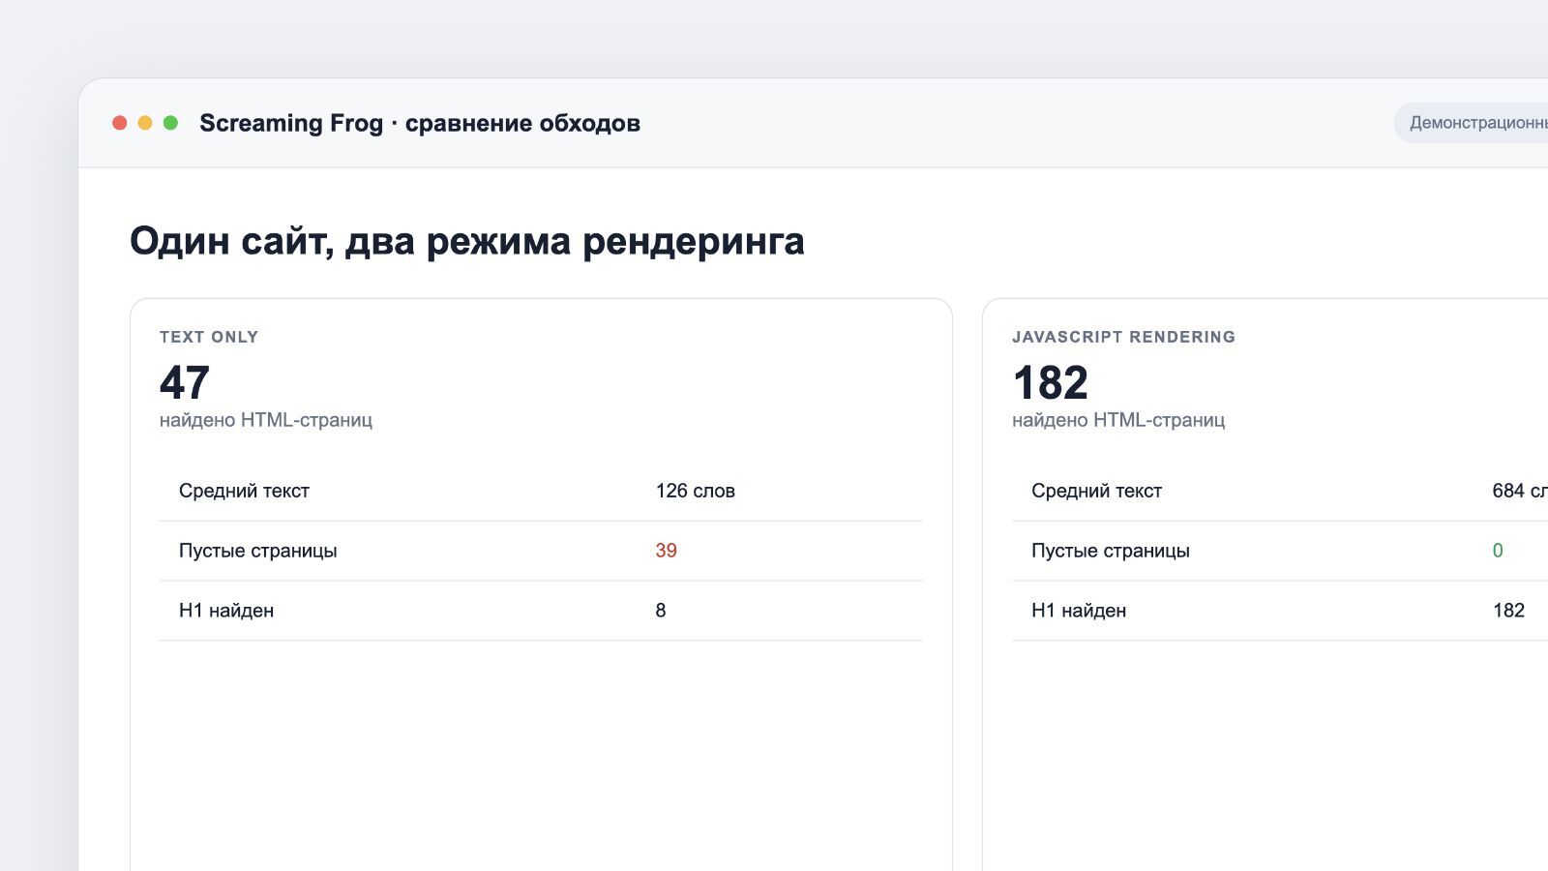Click 'найдено HTML-страниц' under 47
The height and width of the screenshot is (871, 1548).
[x=266, y=420]
